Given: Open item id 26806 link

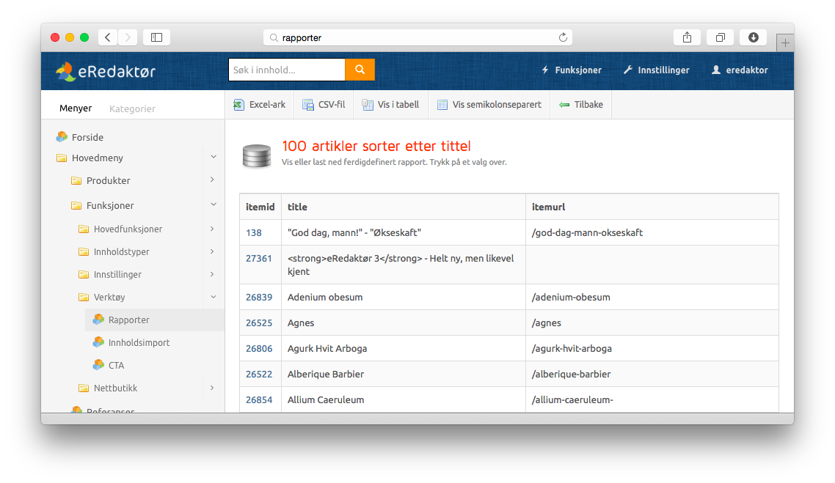Looking at the screenshot, I should click(x=259, y=348).
